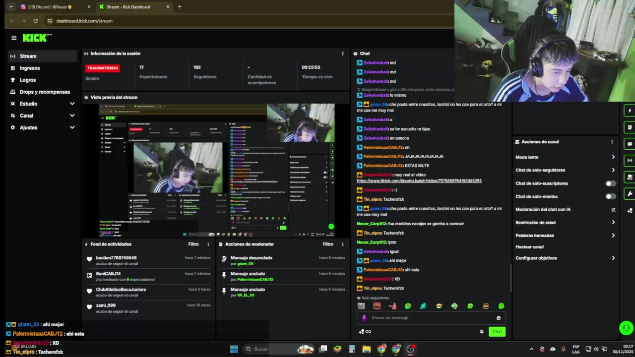Viewport: 635px width, 357px height.
Task: Expand the Ajustes sidebar section
Action: pyautogui.click(x=42, y=127)
